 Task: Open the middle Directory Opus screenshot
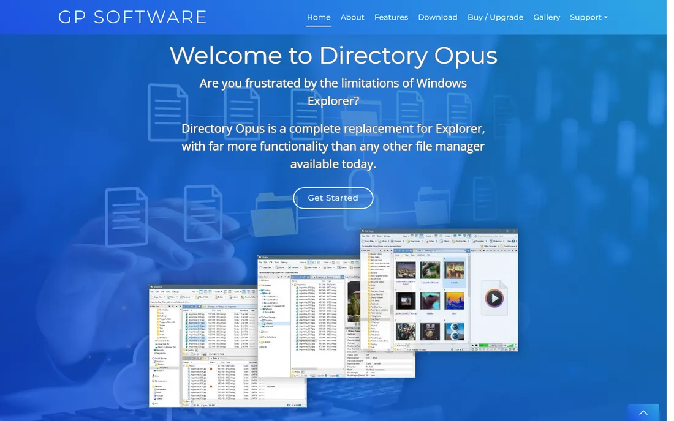click(309, 316)
